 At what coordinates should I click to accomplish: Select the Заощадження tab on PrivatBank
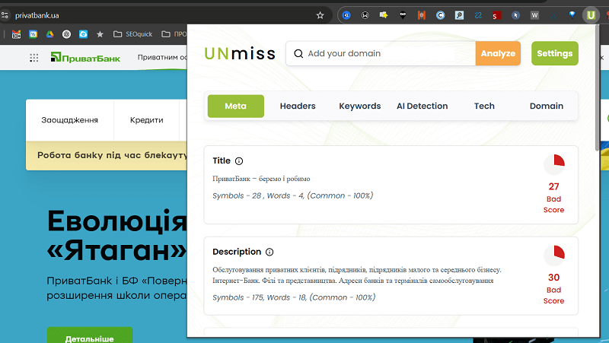click(x=69, y=120)
